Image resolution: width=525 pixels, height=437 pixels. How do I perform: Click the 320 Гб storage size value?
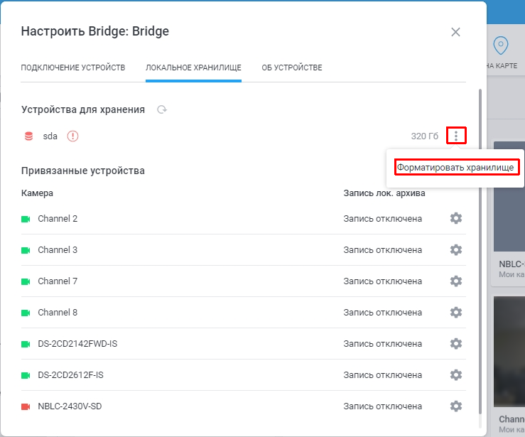click(x=425, y=136)
